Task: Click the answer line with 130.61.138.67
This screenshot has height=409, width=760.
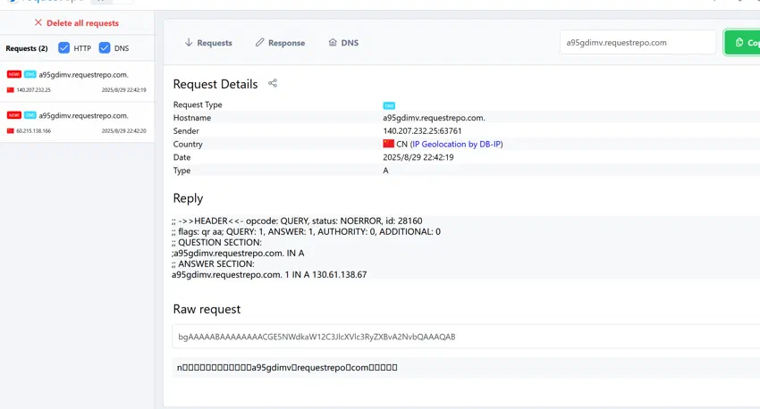Action: coord(269,274)
